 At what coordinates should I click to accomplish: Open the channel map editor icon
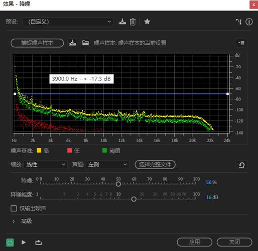[x=238, y=22]
